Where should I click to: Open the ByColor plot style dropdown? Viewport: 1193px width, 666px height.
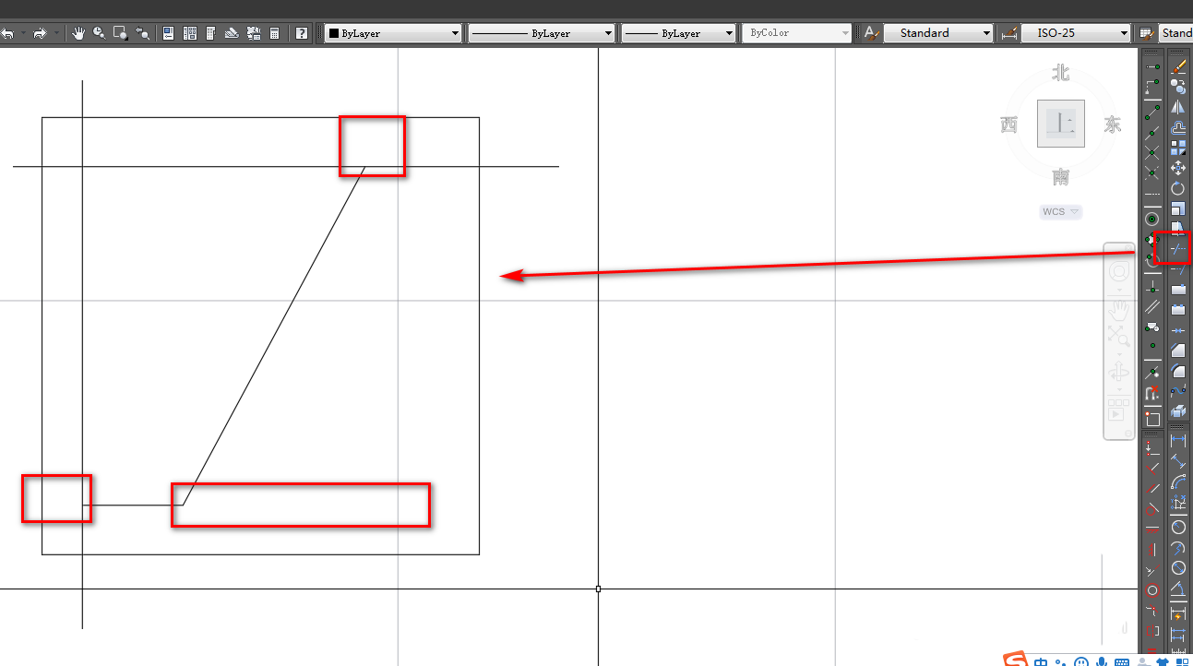click(797, 33)
